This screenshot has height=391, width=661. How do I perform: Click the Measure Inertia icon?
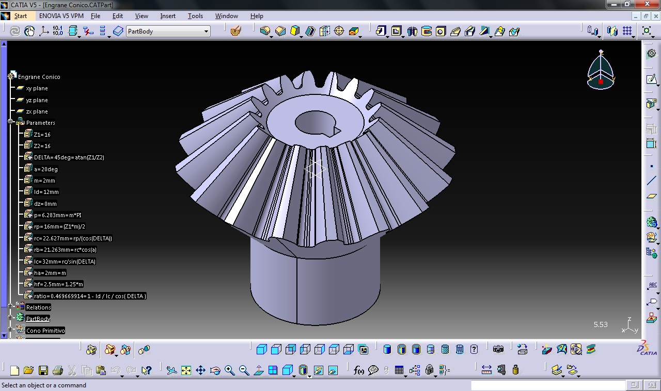click(x=515, y=370)
